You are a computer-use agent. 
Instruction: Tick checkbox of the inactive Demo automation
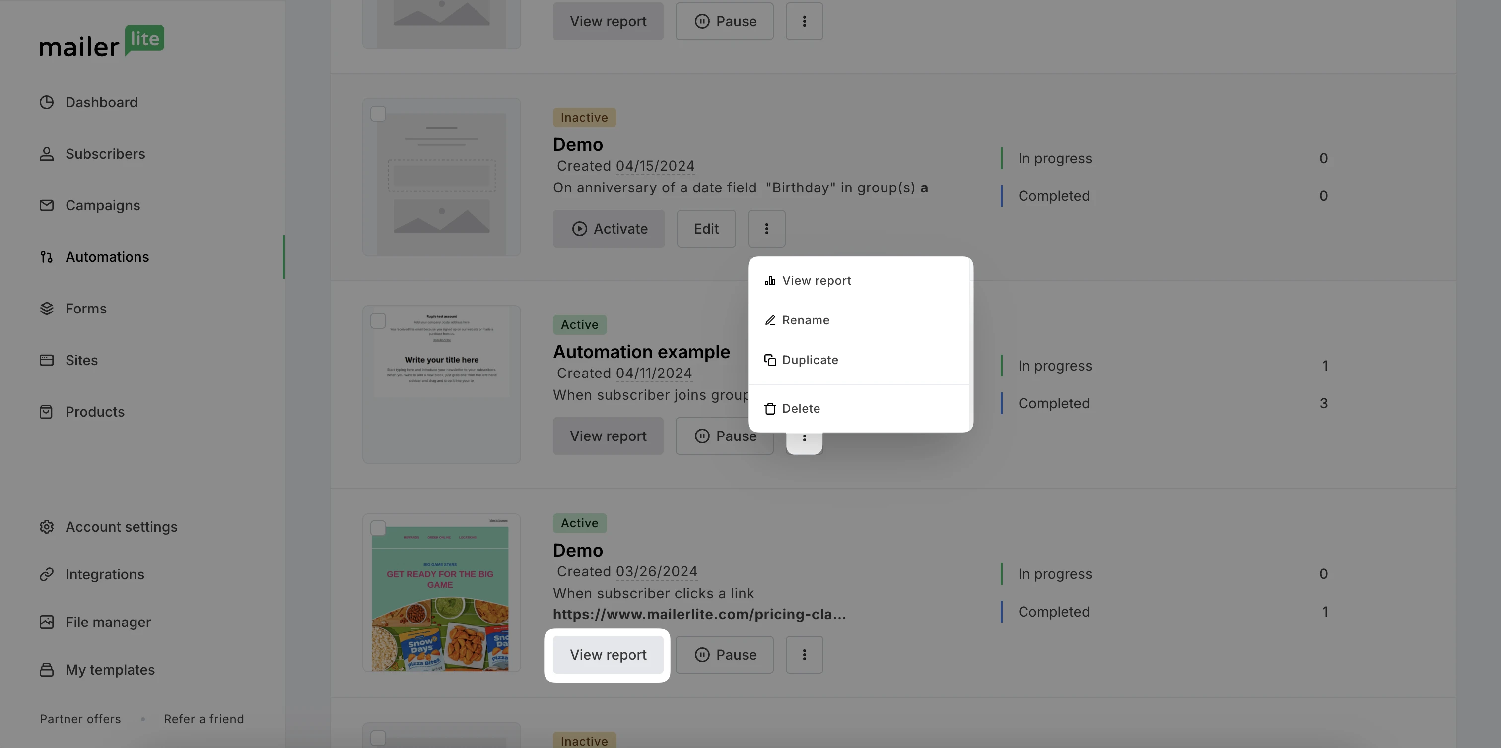[378, 114]
